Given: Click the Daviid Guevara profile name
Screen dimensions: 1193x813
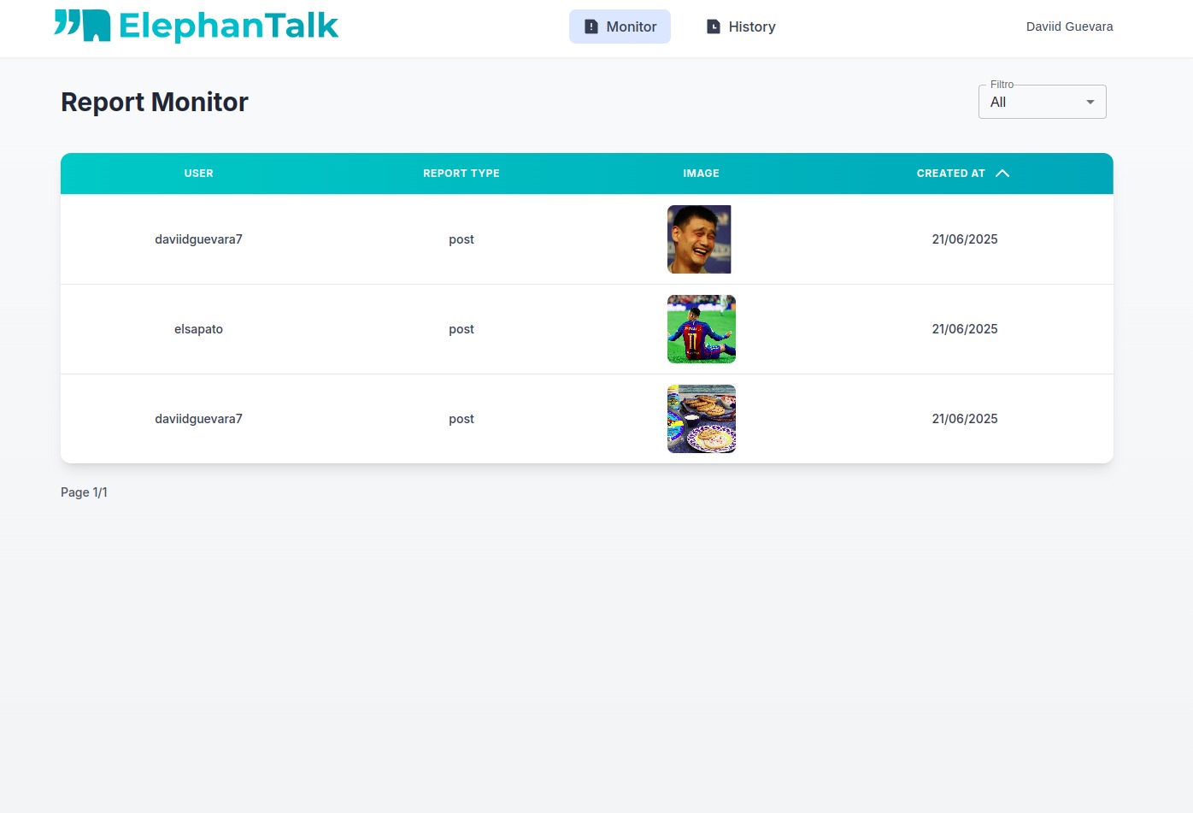Looking at the screenshot, I should pos(1069,27).
